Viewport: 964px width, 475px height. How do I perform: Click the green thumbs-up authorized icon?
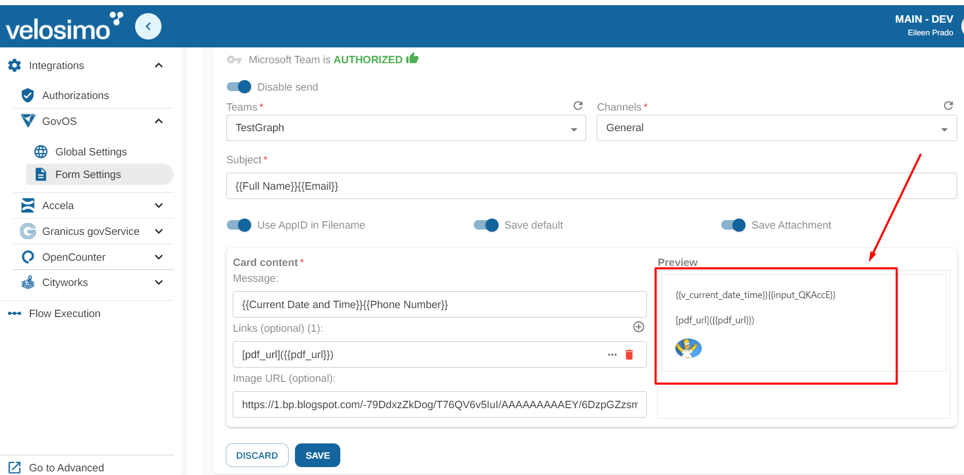coord(412,58)
